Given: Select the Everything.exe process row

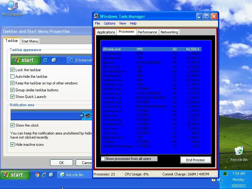Looking at the screenshot, I should [x=152, y=71].
